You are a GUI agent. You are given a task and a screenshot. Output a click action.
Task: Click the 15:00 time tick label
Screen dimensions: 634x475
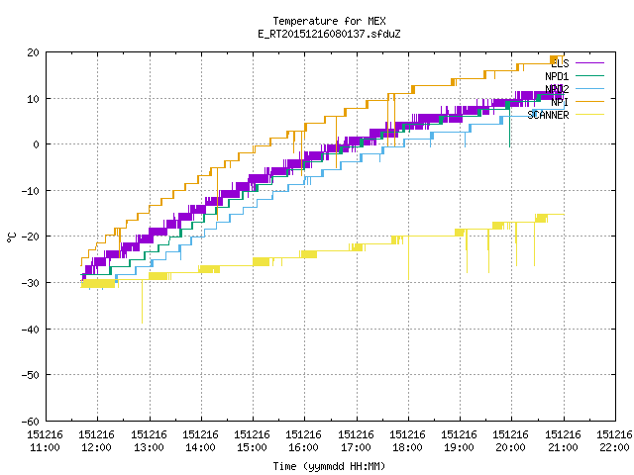click(253, 447)
